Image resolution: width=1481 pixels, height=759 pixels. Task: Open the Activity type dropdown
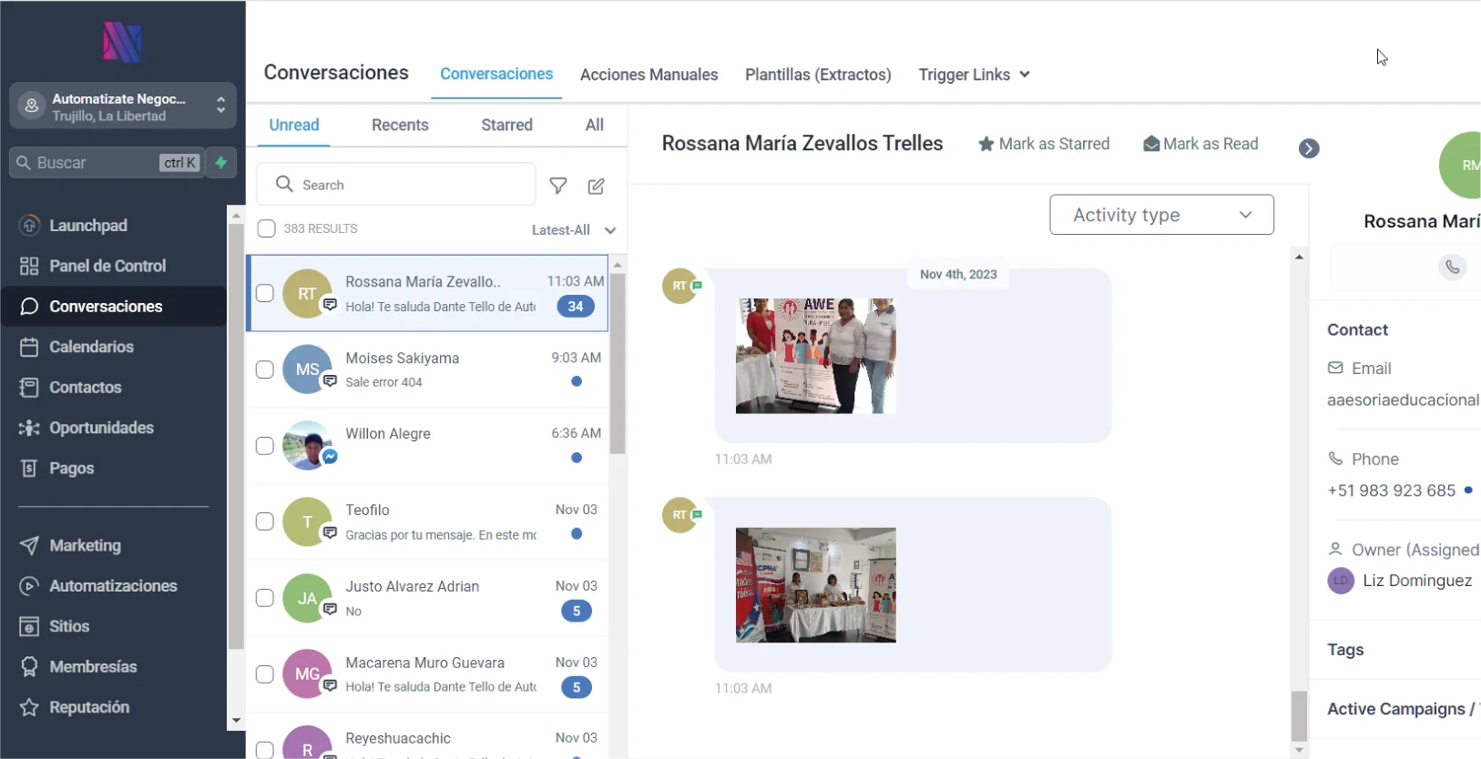(1161, 215)
